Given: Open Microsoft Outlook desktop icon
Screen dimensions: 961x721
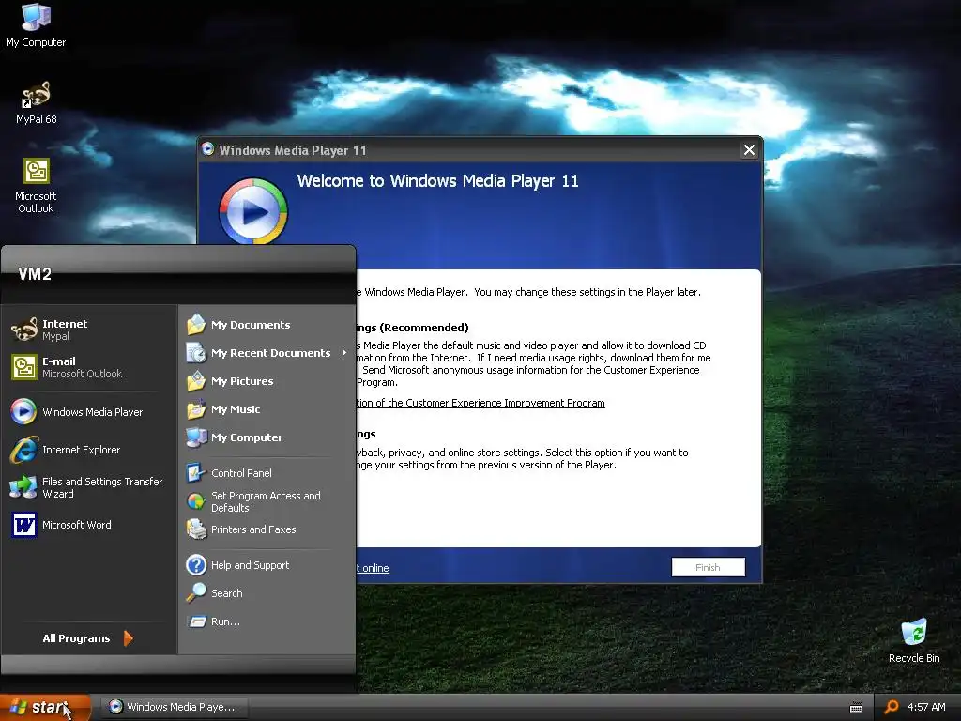Looking at the screenshot, I should click(x=36, y=186).
